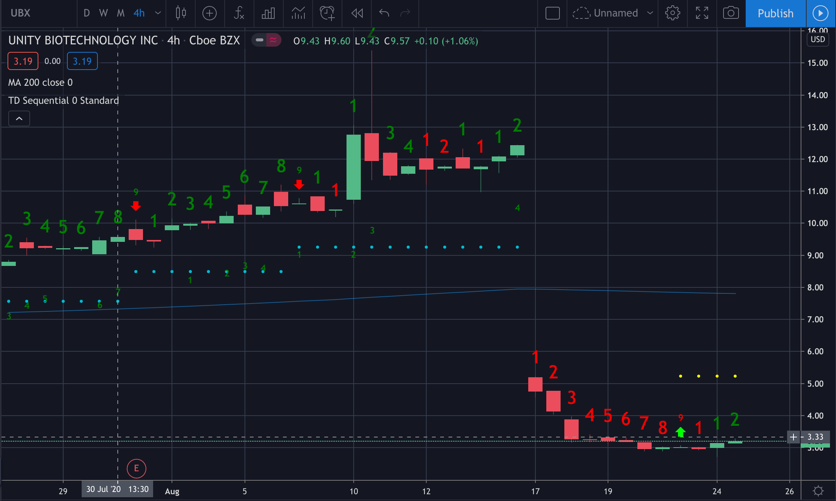The image size is (836, 501).
Task: Open the interval dropdown next to 4h
Action: [158, 14]
